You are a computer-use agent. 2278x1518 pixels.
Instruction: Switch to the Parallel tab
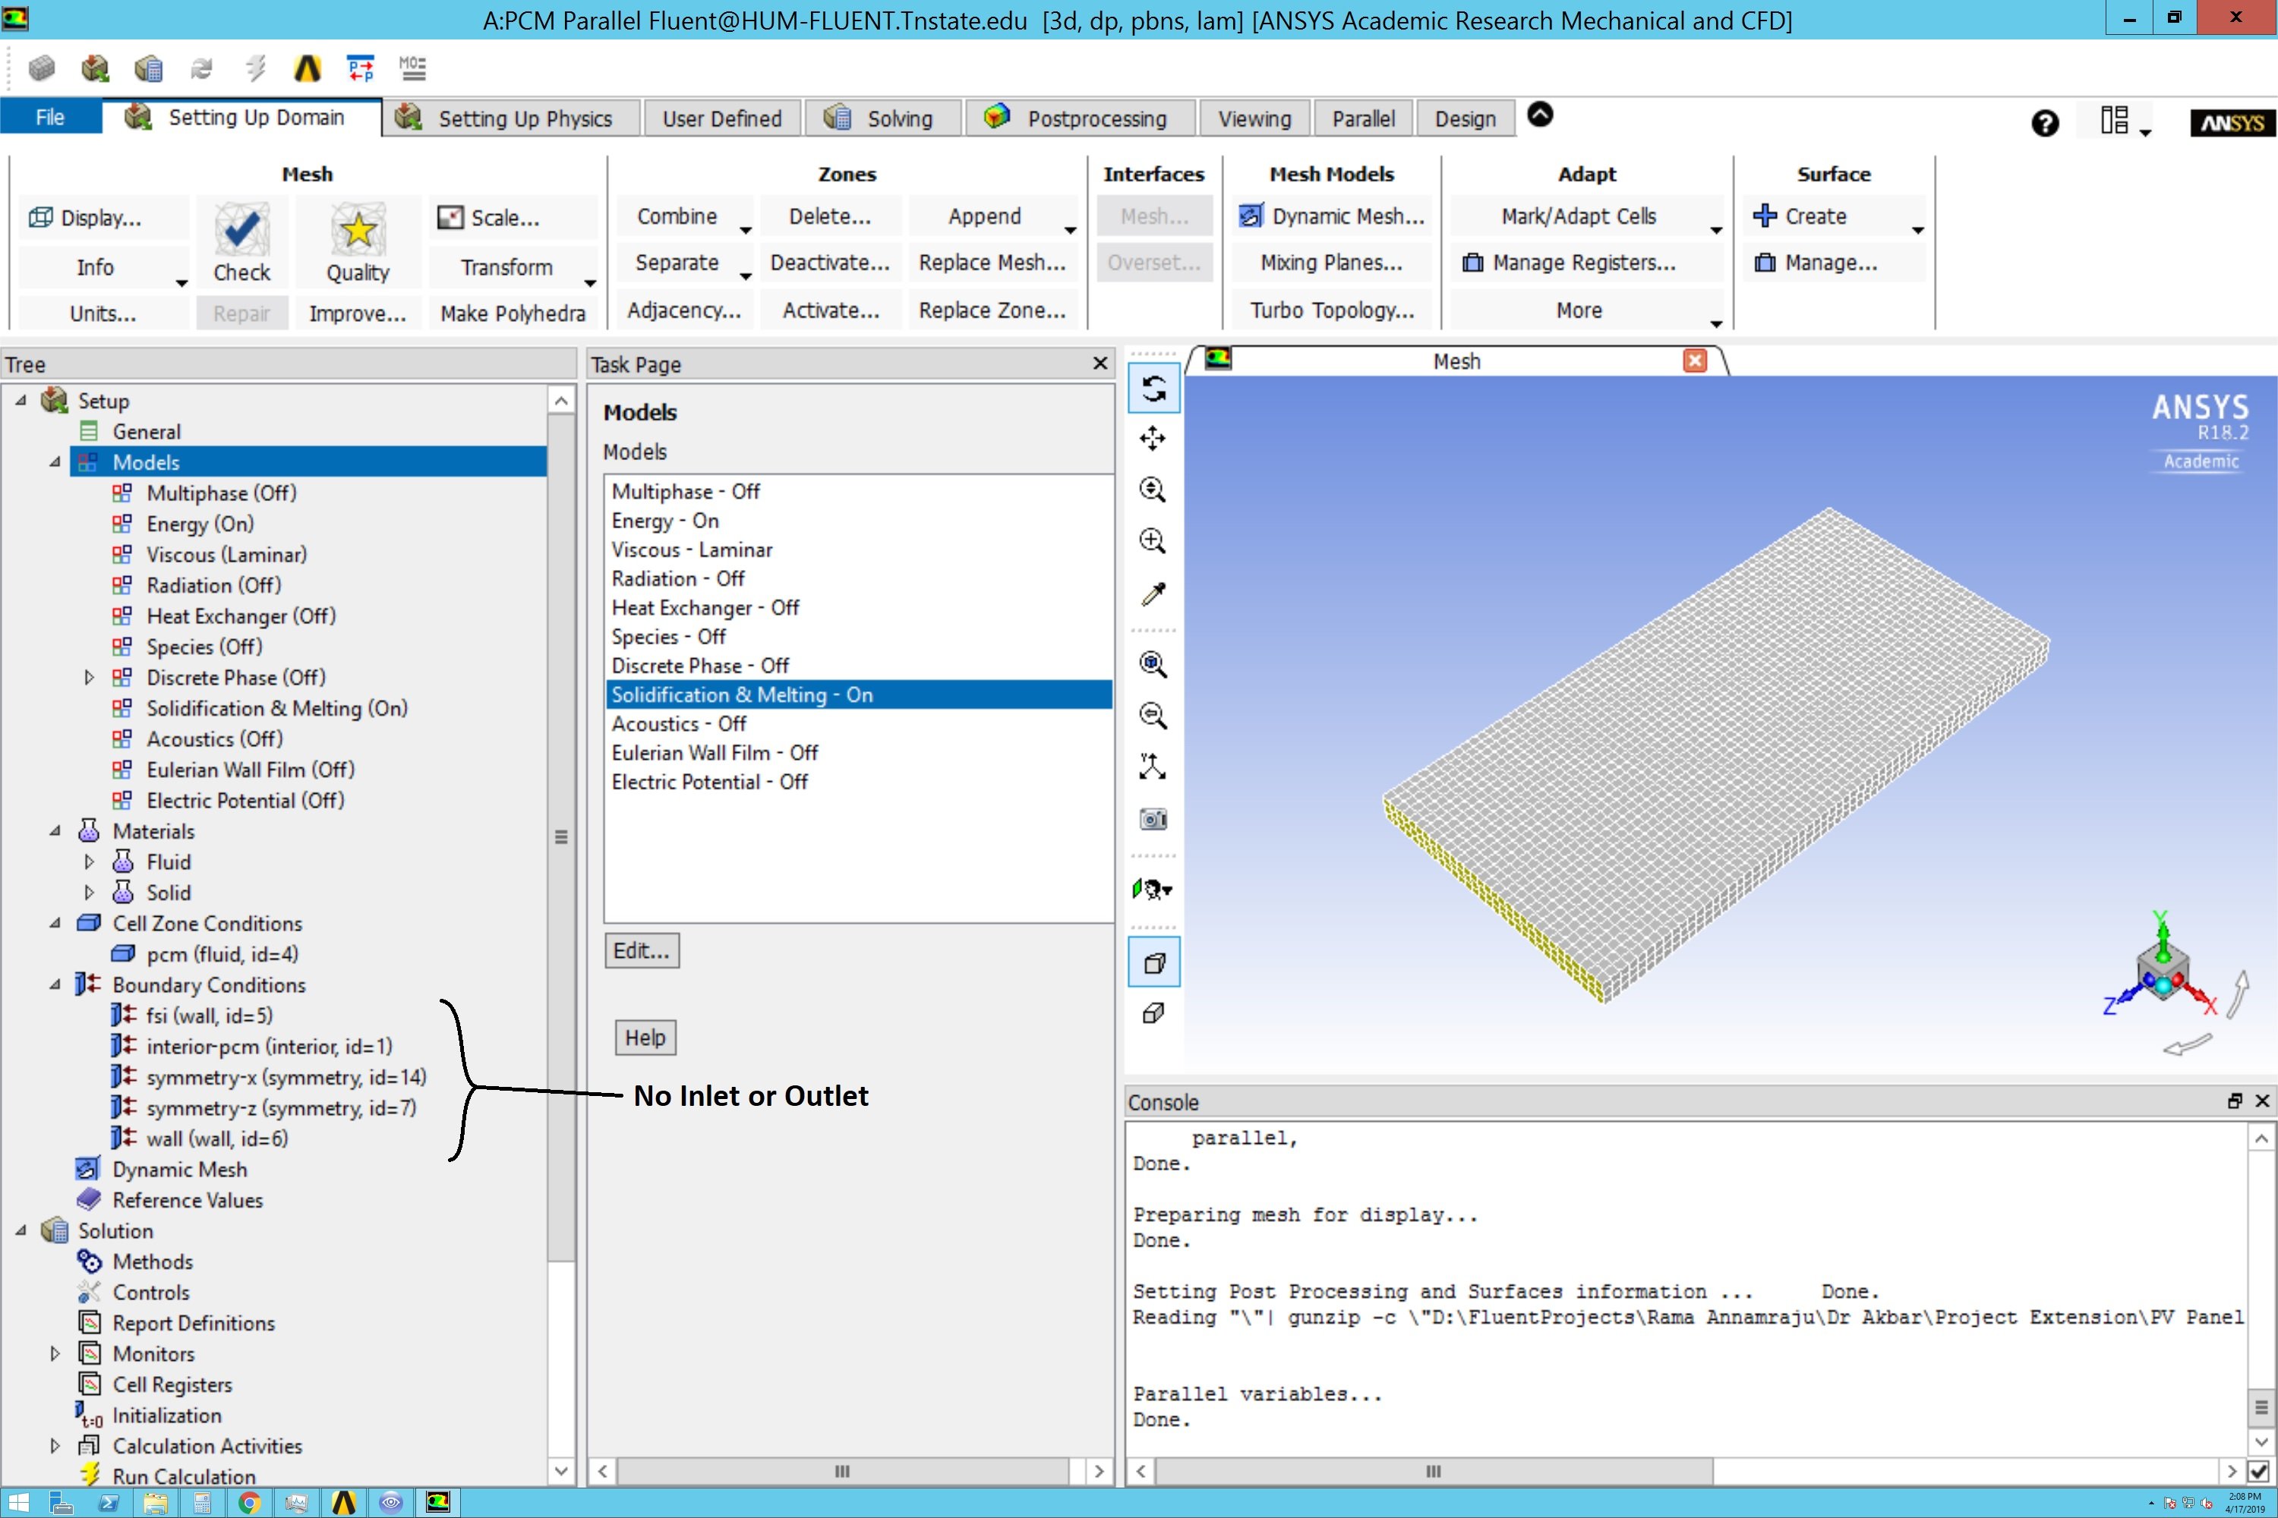pyautogui.click(x=1363, y=118)
